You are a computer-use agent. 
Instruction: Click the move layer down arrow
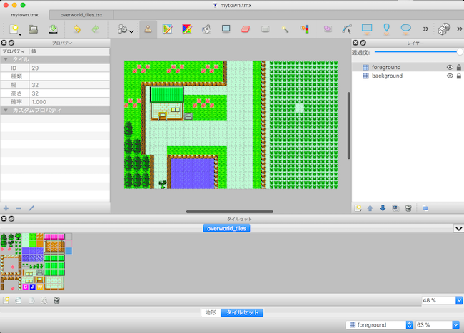coord(383,208)
